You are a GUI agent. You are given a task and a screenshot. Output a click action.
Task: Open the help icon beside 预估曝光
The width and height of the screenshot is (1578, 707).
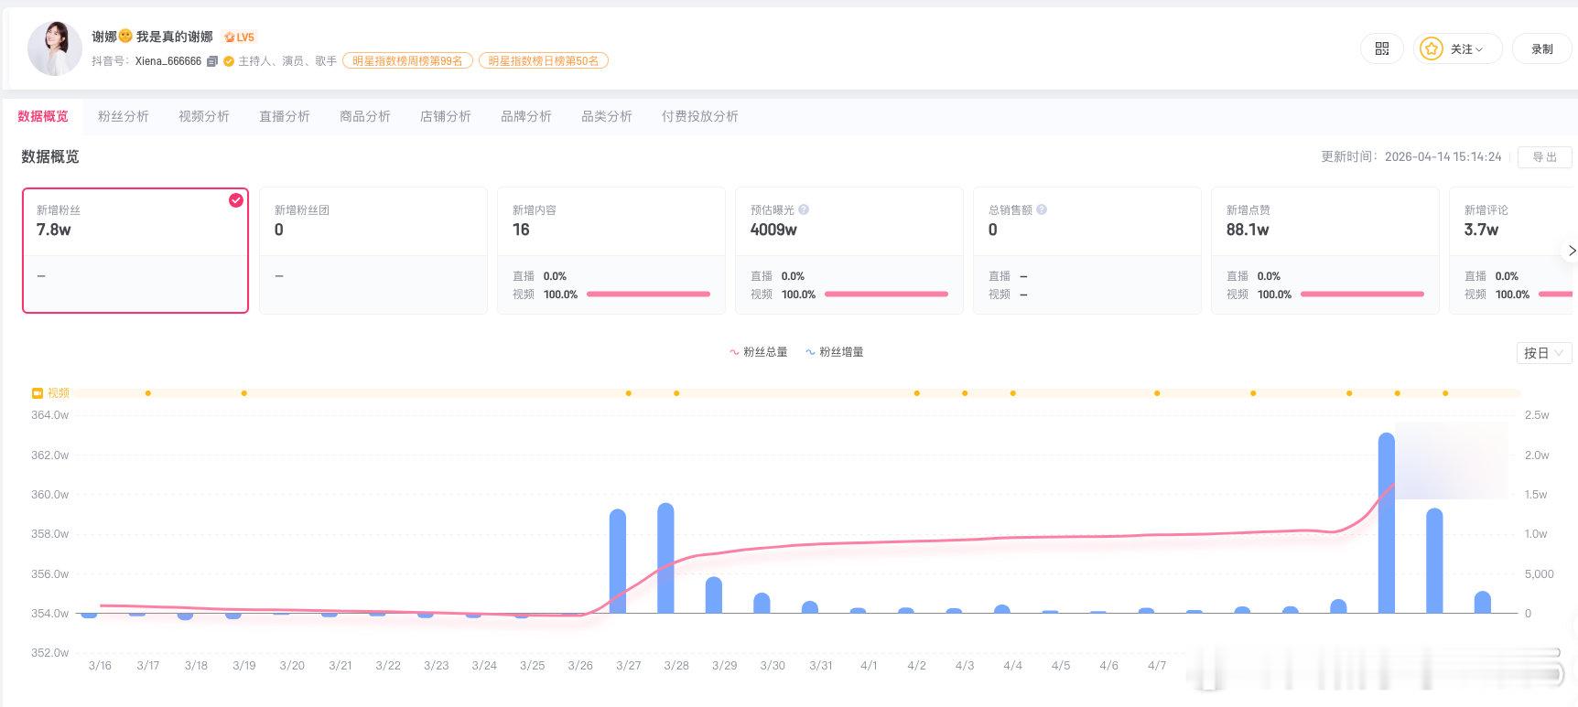coord(804,209)
